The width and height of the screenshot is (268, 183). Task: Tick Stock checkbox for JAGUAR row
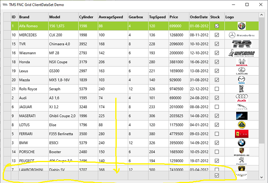tap(217, 107)
